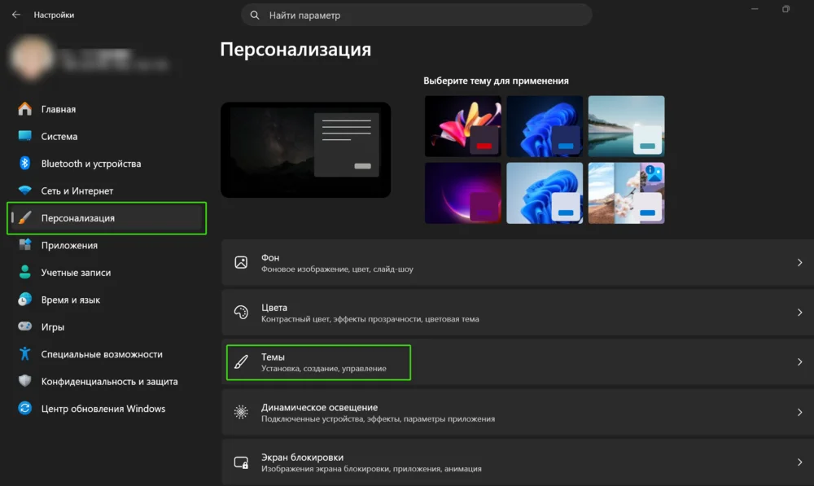Click the current theme preview image
The width and height of the screenshot is (814, 486).
pyautogui.click(x=305, y=150)
